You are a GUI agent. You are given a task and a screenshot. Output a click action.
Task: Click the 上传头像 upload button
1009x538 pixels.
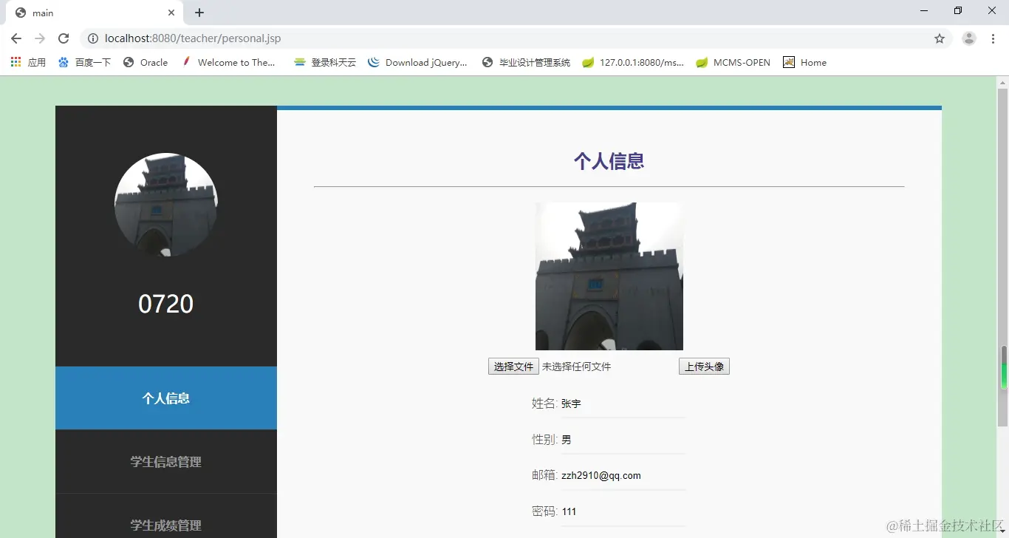[x=703, y=366]
